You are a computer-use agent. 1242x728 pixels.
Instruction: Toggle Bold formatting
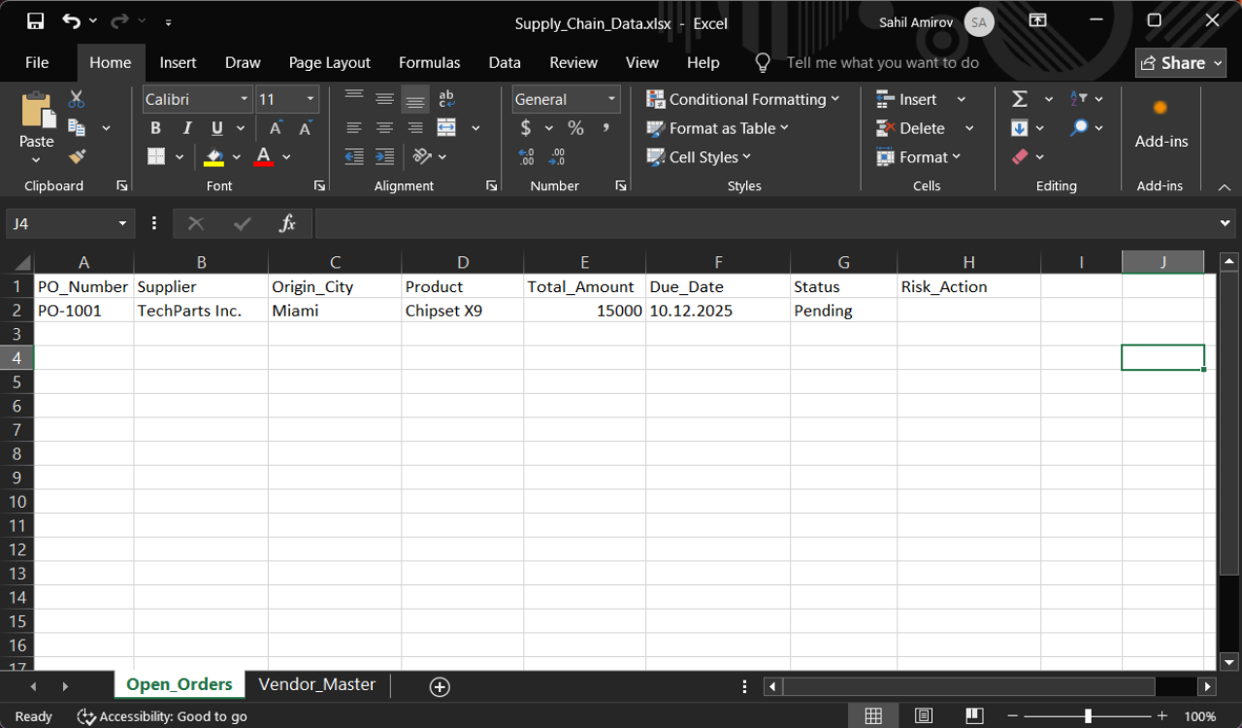click(155, 128)
